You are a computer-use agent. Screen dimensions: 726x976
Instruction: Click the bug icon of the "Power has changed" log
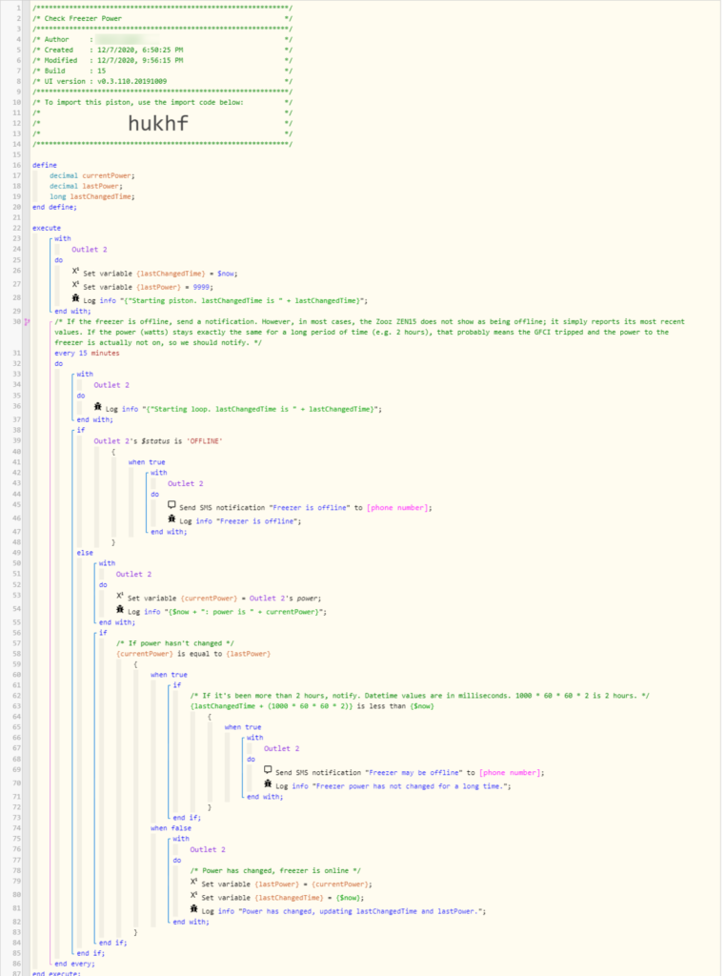click(x=193, y=909)
